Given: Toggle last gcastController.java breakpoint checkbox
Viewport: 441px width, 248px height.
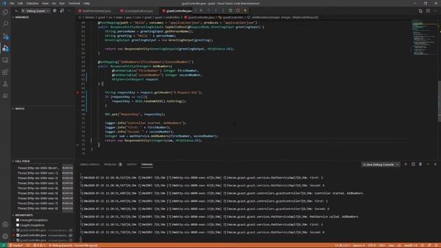Looking at the screenshot, I should (x=18, y=240).
